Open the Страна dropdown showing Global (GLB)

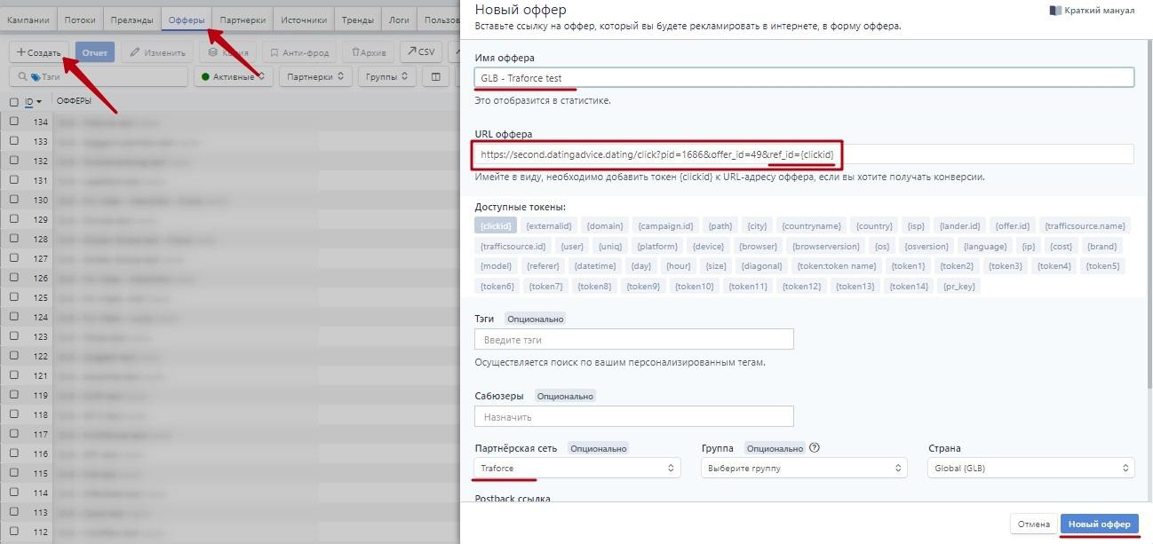[x=1030, y=468]
